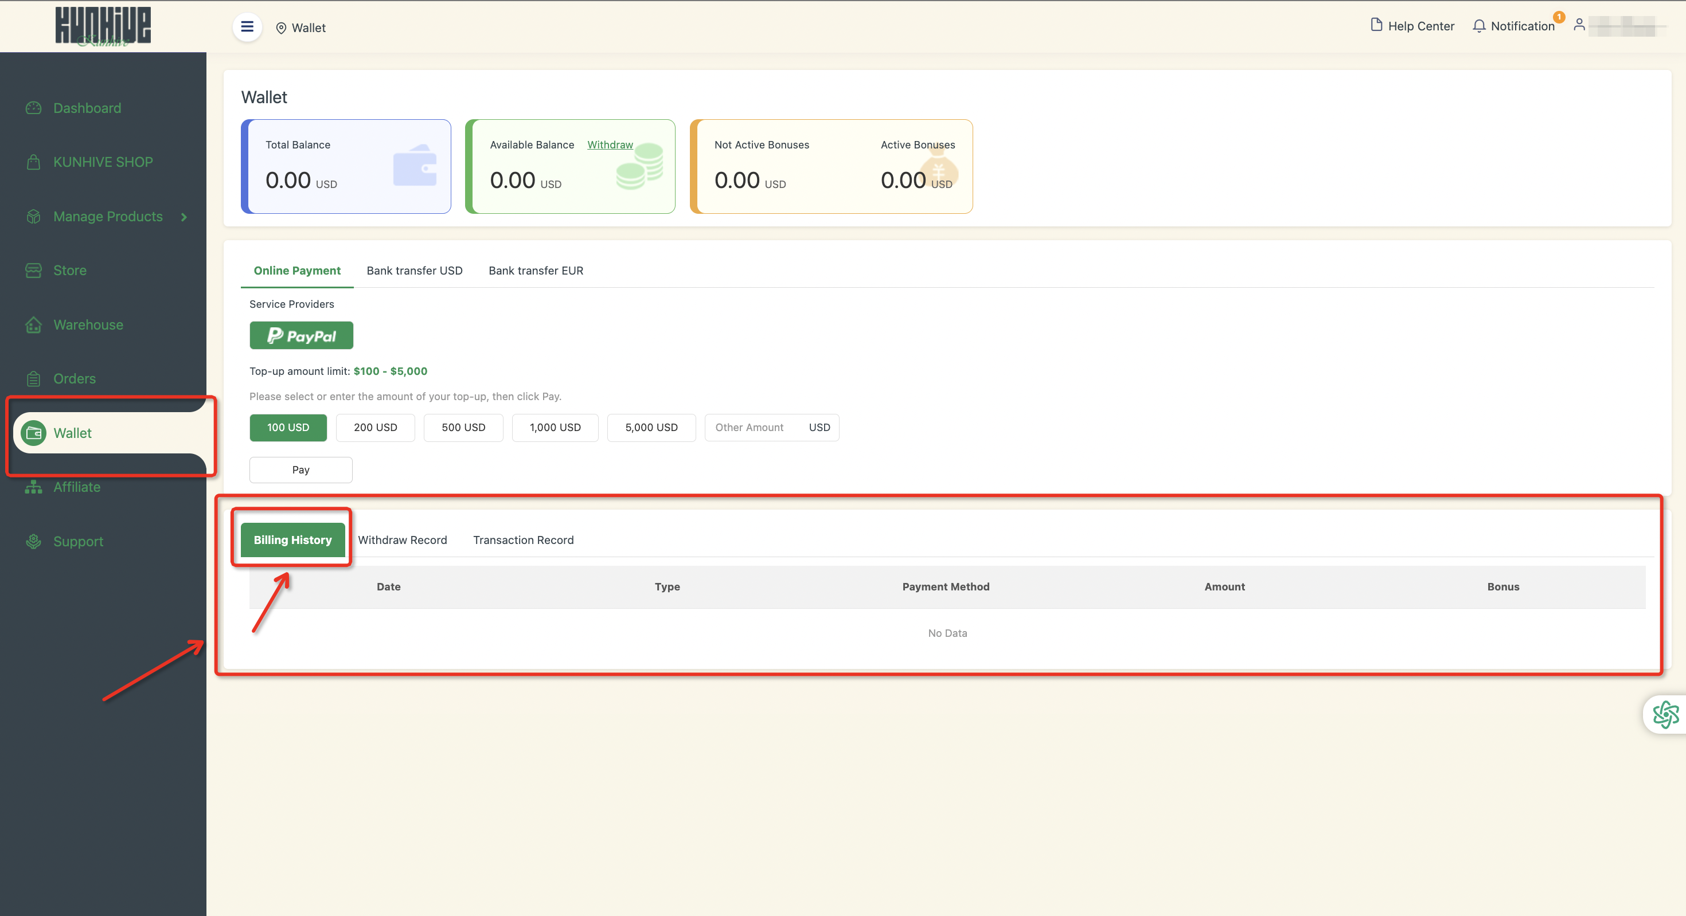1686x916 pixels.
Task: Click the KUNHIVE SHOP bag icon
Action: click(33, 162)
